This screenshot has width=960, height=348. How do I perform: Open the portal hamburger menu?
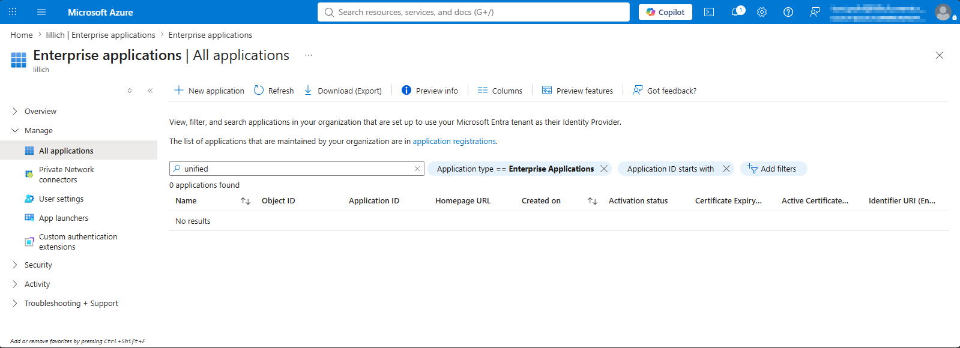coord(41,12)
